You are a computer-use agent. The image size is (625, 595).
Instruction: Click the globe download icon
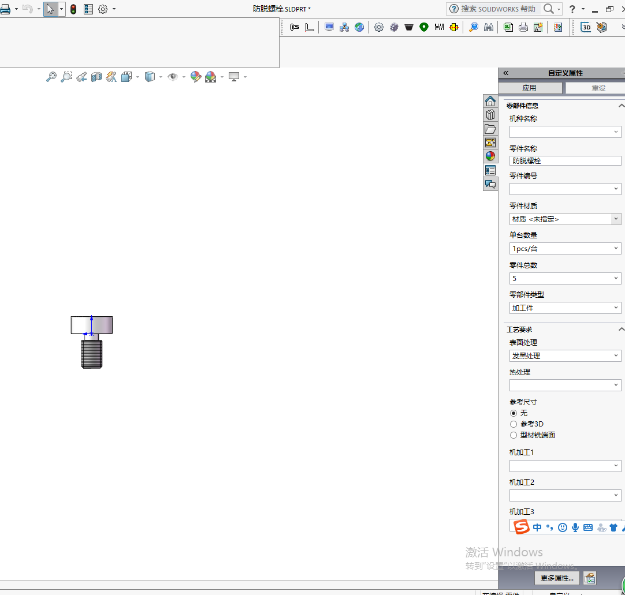tap(359, 27)
